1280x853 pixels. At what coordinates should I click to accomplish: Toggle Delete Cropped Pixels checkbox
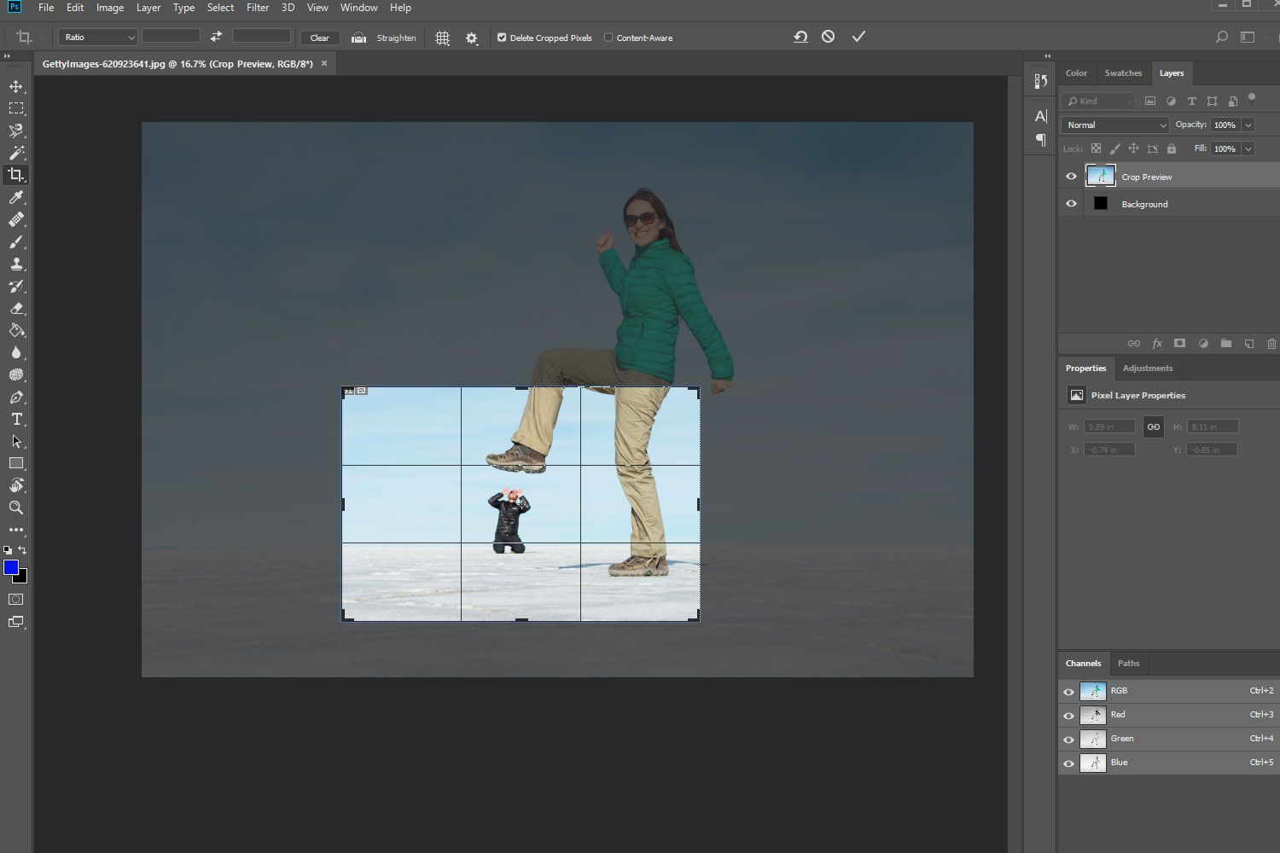point(501,37)
